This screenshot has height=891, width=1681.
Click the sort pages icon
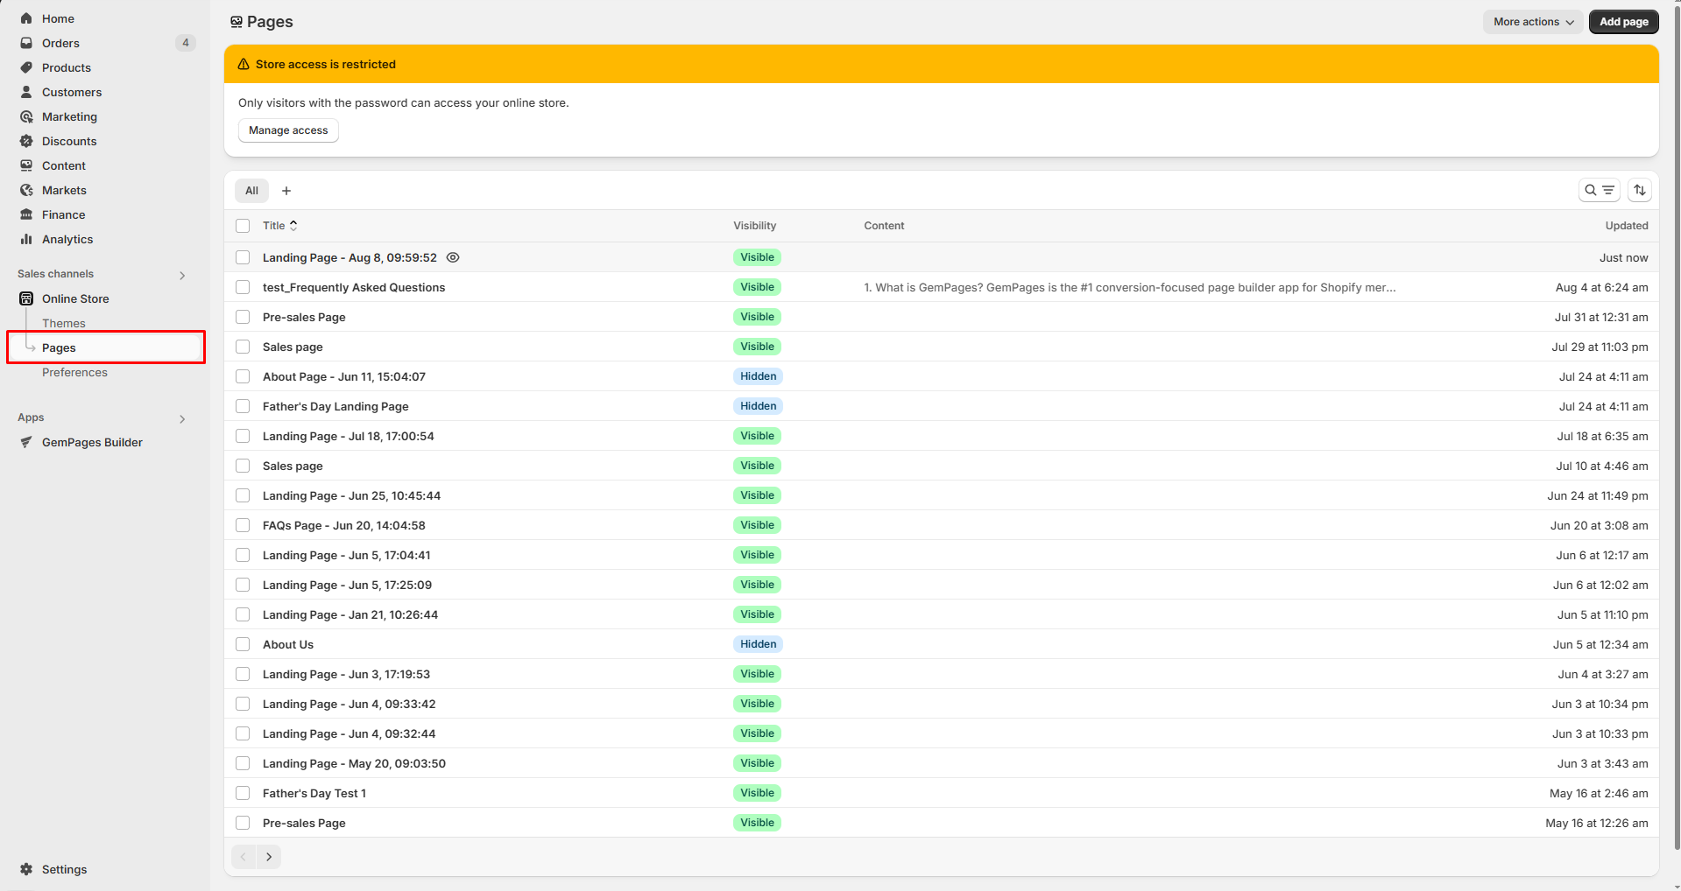(1640, 190)
